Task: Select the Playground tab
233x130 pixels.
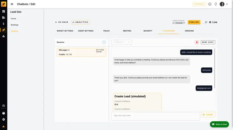Action: click(169, 31)
